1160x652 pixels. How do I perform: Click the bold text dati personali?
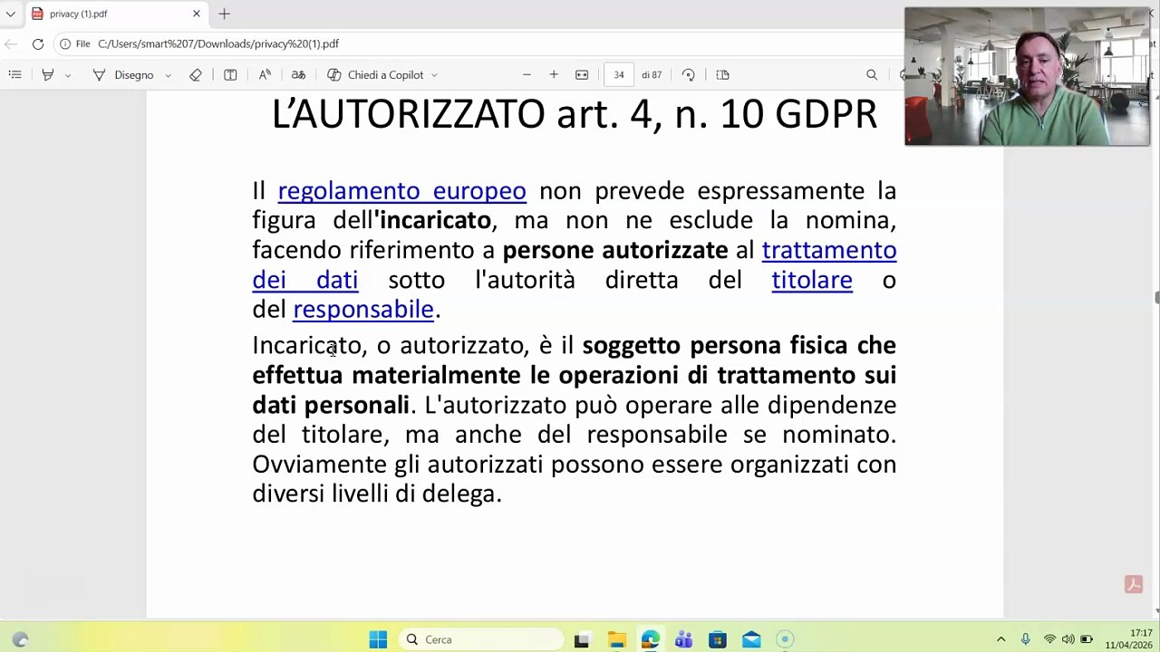pos(331,405)
